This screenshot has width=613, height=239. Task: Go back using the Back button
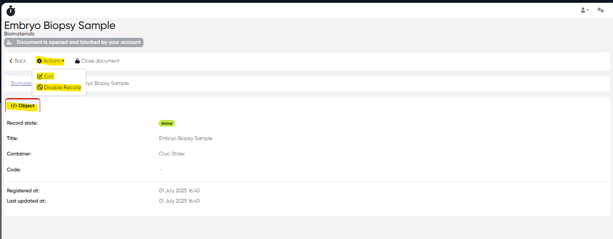click(x=18, y=61)
